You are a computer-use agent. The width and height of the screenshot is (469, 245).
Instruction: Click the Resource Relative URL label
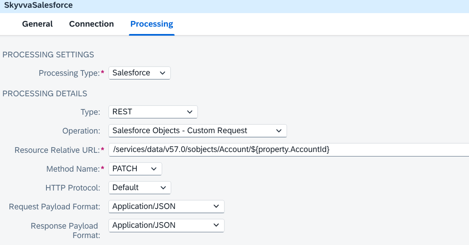[x=57, y=150]
